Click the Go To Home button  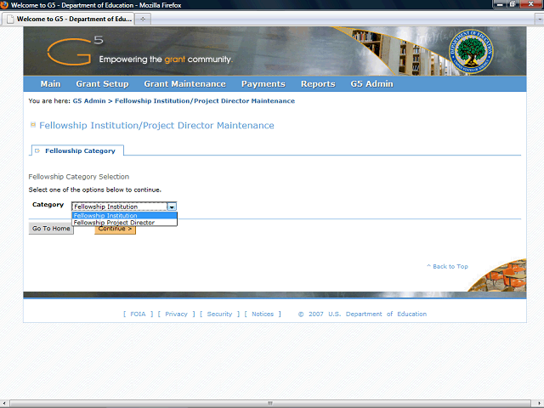pos(51,229)
